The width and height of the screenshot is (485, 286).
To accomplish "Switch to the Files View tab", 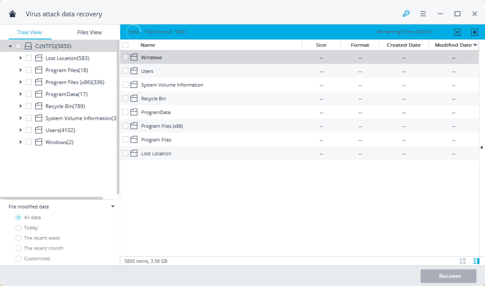I will (x=89, y=32).
